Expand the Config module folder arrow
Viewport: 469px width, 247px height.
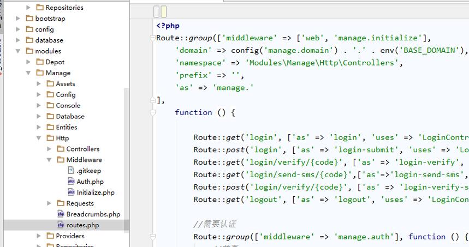pos(39,94)
